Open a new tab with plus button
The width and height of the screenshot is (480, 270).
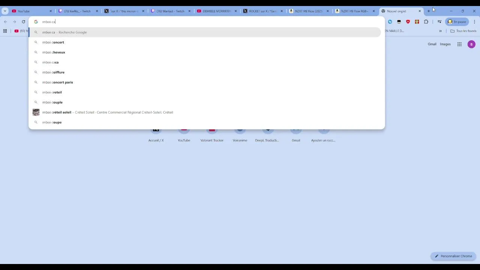point(429,11)
